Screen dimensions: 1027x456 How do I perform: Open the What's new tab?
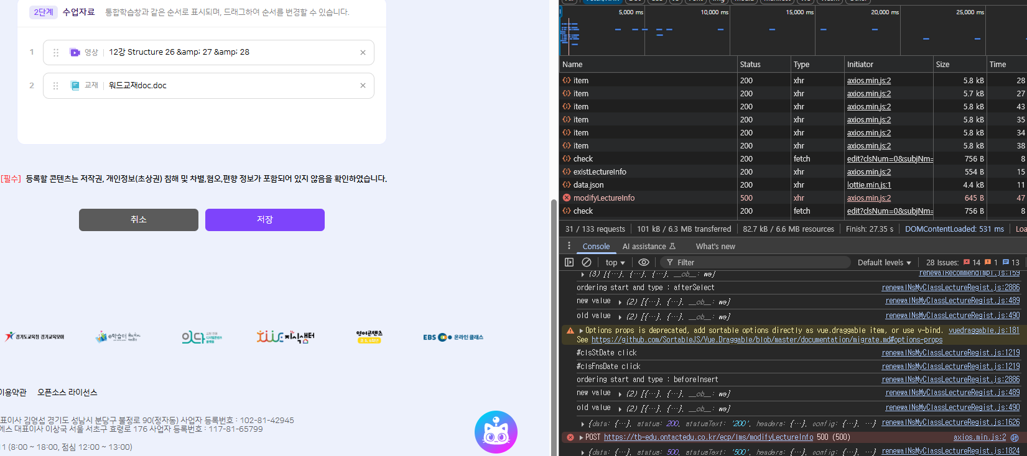point(715,246)
